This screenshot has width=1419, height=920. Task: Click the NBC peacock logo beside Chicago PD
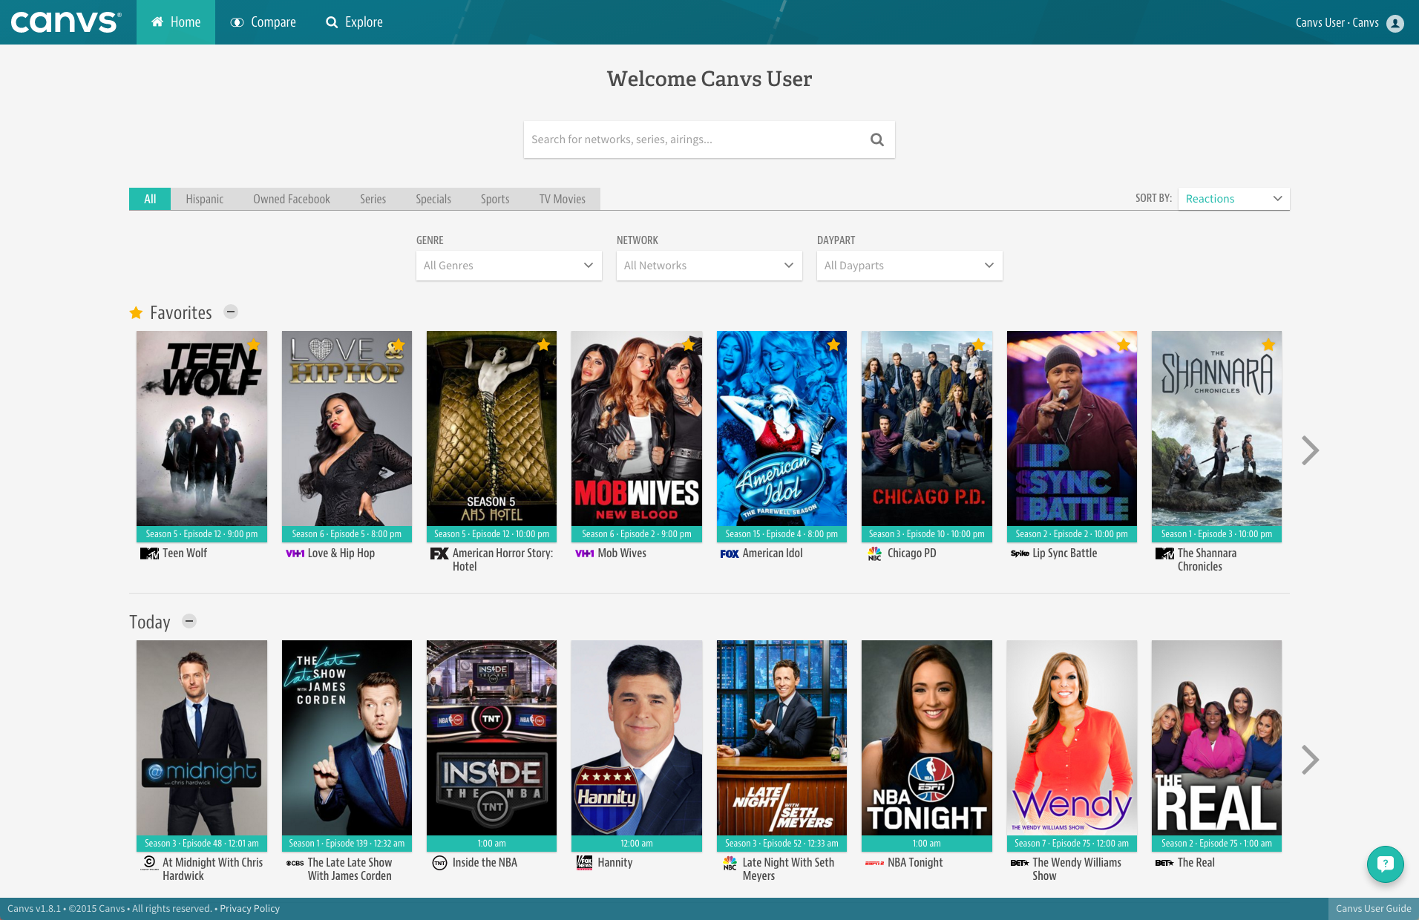point(875,553)
